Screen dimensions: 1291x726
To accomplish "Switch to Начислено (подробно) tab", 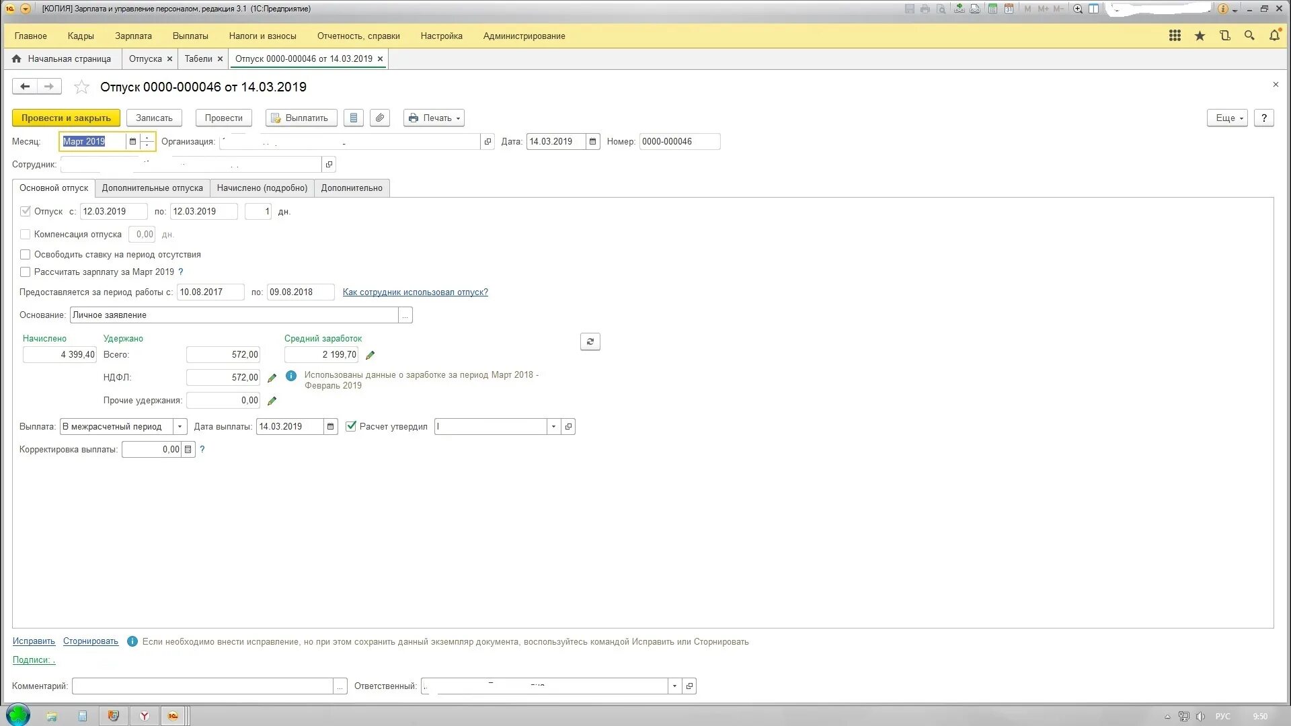I will [x=262, y=188].
